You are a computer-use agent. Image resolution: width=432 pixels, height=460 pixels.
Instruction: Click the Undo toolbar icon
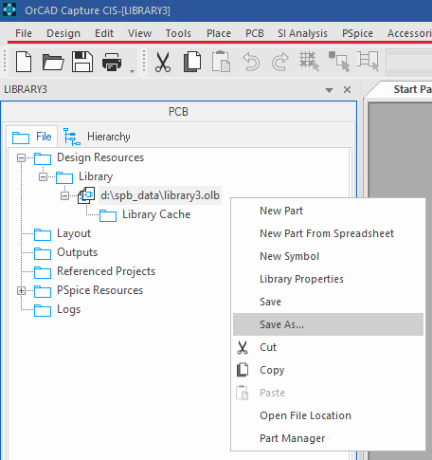click(251, 62)
